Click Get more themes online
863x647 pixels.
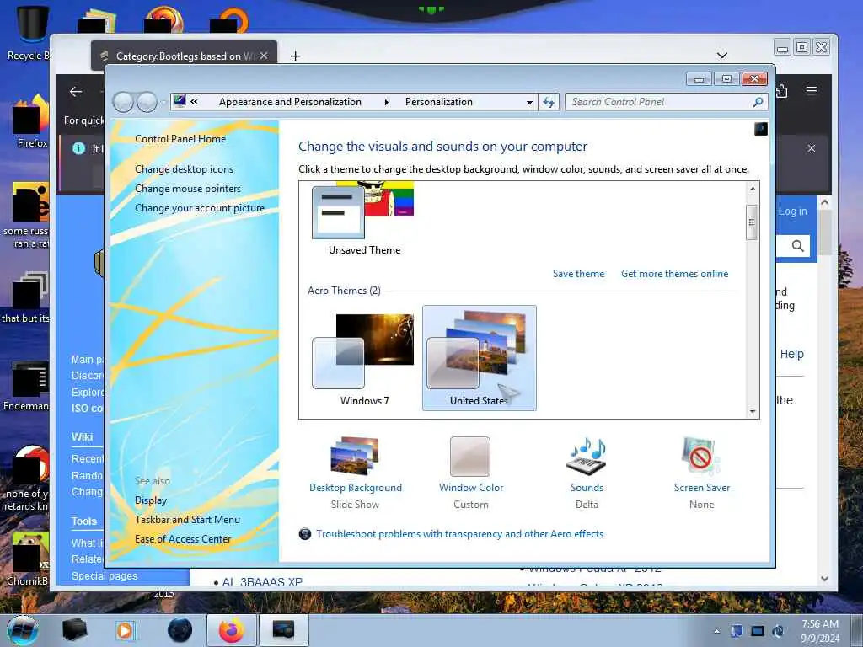point(674,274)
